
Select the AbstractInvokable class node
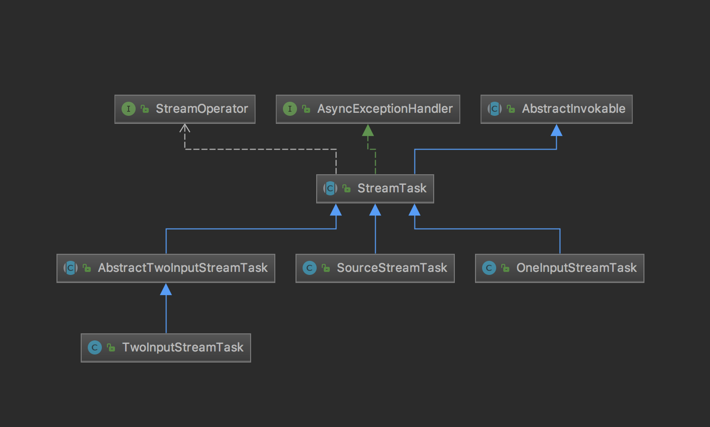556,109
